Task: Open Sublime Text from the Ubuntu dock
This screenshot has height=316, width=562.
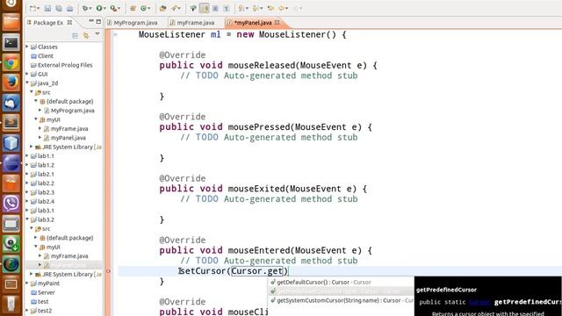Action: tap(11, 123)
